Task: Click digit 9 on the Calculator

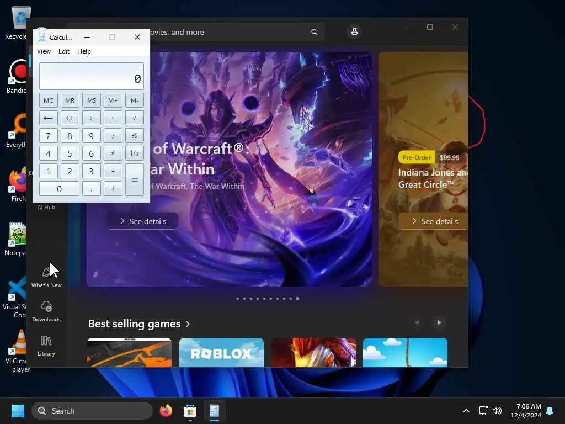Action: (92, 136)
